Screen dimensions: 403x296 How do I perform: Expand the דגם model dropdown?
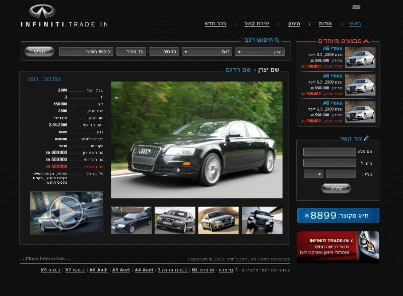tap(207, 52)
